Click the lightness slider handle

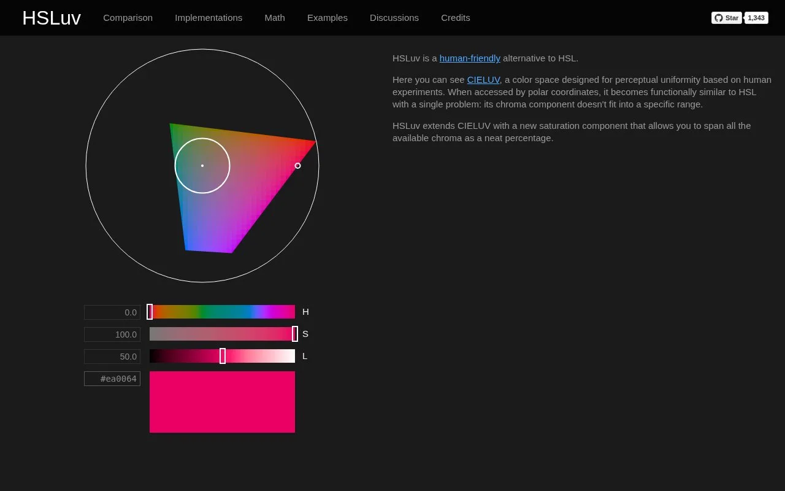tap(223, 356)
